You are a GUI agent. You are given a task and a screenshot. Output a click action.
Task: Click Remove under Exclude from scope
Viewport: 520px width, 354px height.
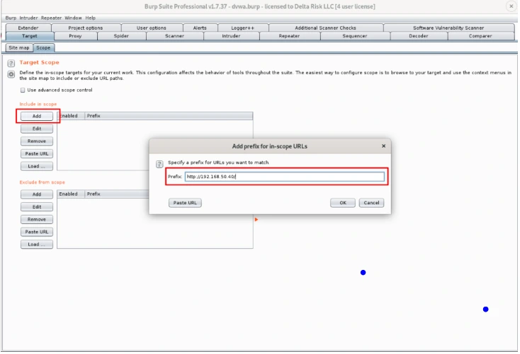click(x=36, y=219)
